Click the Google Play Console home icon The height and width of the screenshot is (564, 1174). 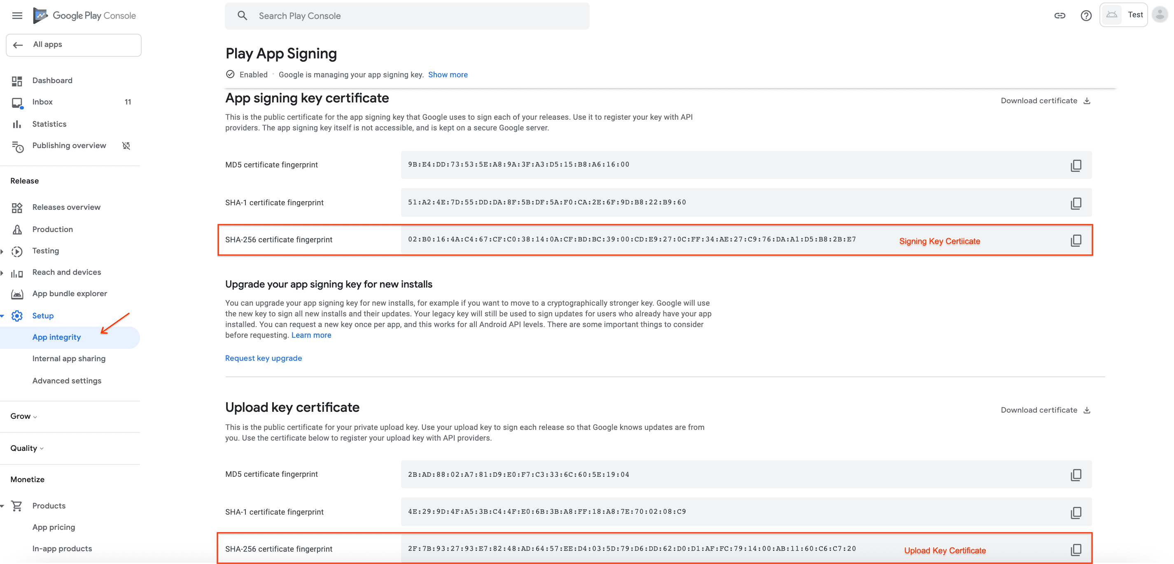[x=41, y=15]
